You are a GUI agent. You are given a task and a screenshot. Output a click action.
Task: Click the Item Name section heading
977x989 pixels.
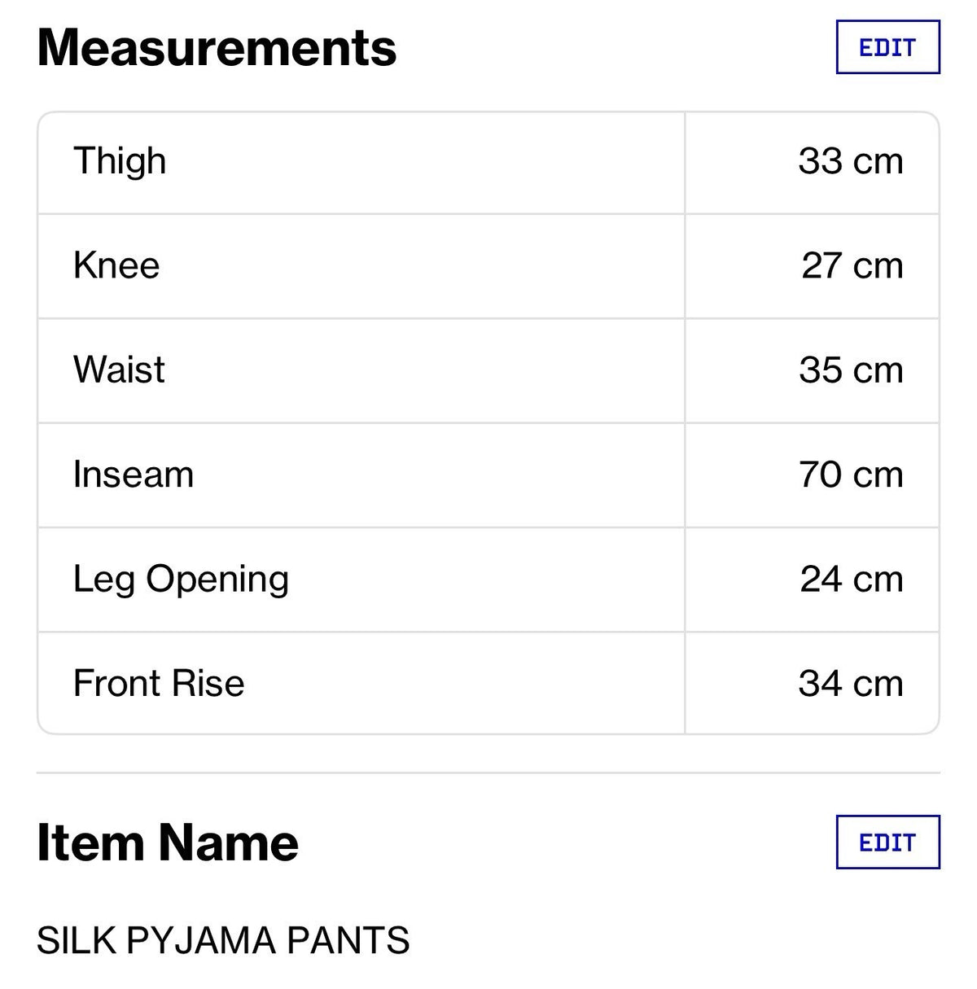tap(168, 842)
